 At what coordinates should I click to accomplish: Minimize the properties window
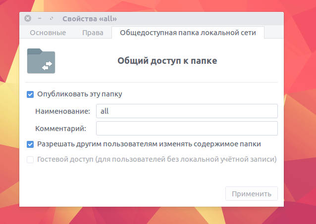40,18
